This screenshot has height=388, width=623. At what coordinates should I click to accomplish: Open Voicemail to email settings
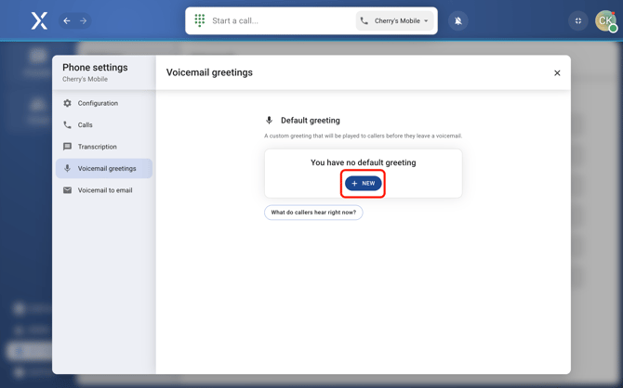104,190
